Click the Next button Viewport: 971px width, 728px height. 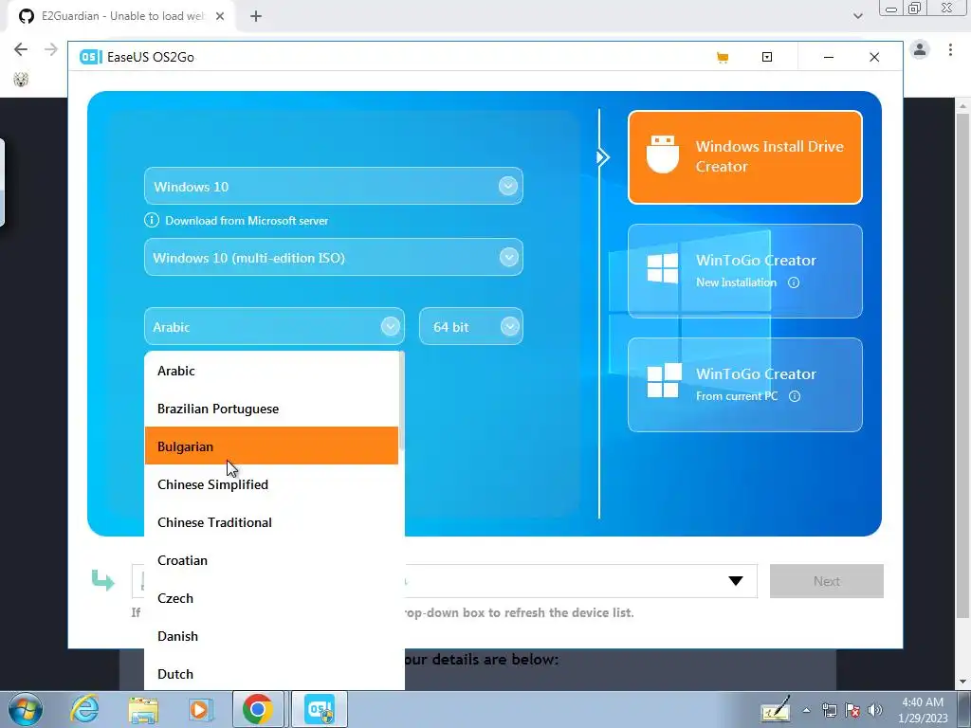click(827, 581)
